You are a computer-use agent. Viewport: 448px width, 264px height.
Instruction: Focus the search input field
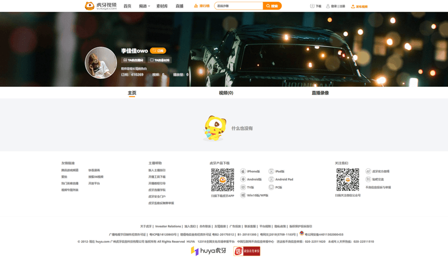point(239,6)
